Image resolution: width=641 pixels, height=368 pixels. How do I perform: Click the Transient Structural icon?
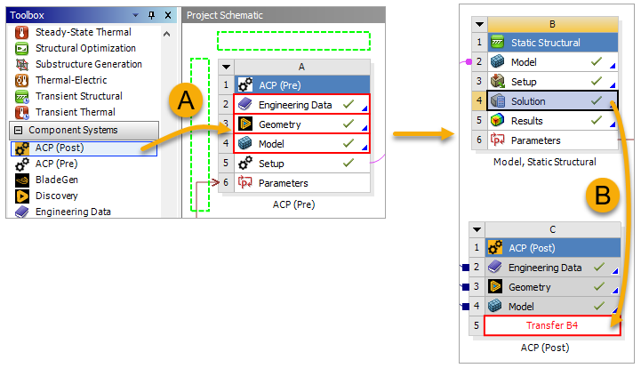point(21,97)
